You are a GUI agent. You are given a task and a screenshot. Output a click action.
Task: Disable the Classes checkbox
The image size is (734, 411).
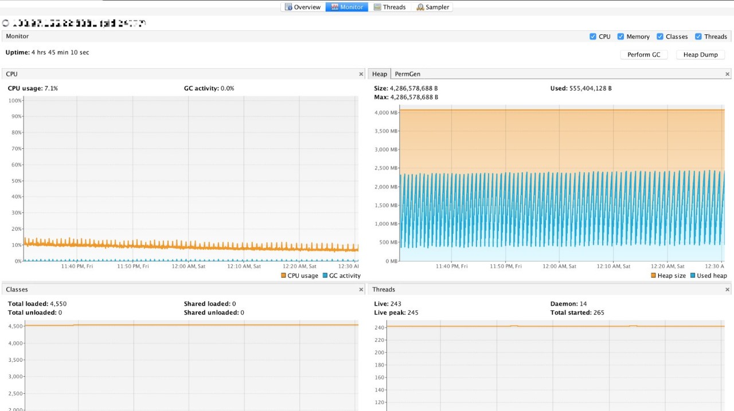coord(660,37)
